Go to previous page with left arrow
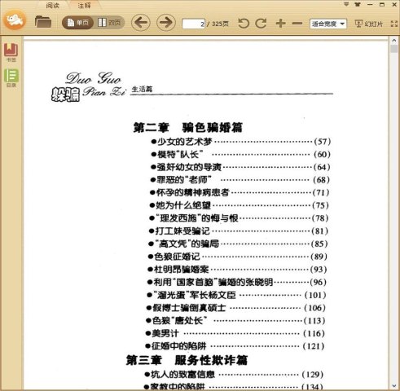 141,22
